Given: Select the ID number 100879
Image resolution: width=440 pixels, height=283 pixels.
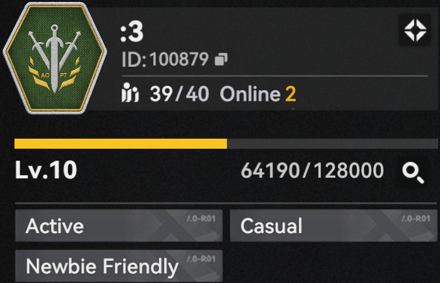Looking at the screenshot, I should tap(179, 59).
